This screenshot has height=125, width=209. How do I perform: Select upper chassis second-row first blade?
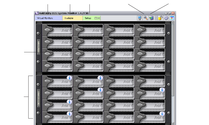click(57, 42)
